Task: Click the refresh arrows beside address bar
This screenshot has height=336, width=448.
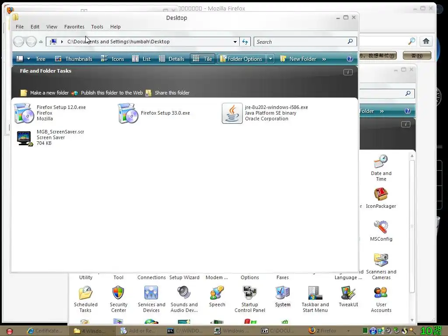Action: click(x=245, y=42)
